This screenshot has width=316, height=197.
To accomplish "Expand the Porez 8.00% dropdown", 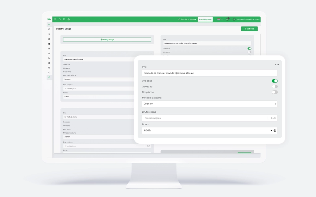I will click(206, 131).
